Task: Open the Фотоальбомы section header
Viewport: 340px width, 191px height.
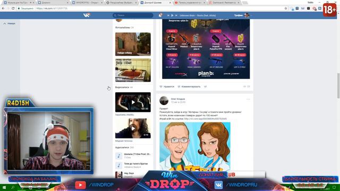Action: 124,28
